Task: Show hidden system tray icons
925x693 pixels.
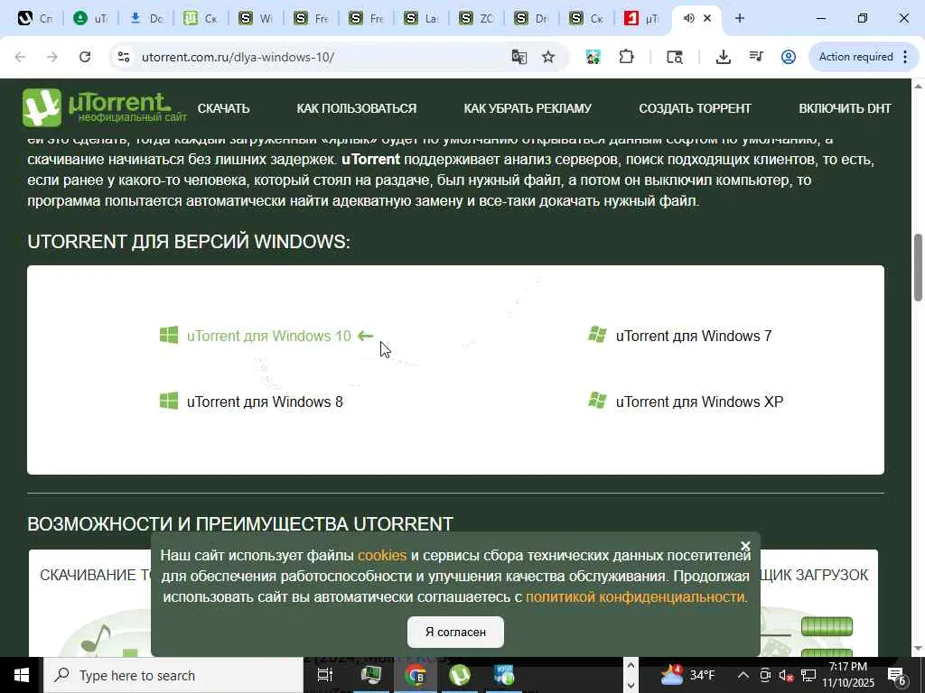Action: pos(743,675)
